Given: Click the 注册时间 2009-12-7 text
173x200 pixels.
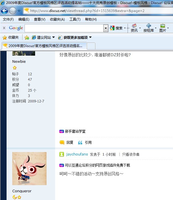Looking at the screenshot, I should (28, 101).
